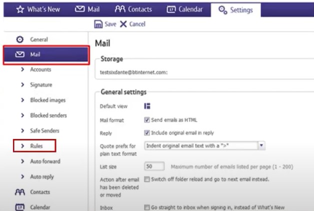Click the What's New star icon

click(x=20, y=9)
